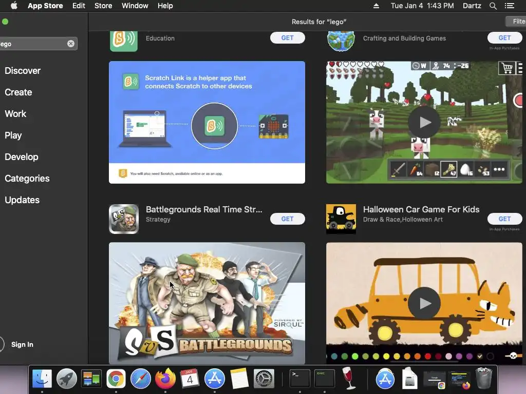Open Calendar from the dock
This screenshot has height=394, width=526.
[190, 379]
